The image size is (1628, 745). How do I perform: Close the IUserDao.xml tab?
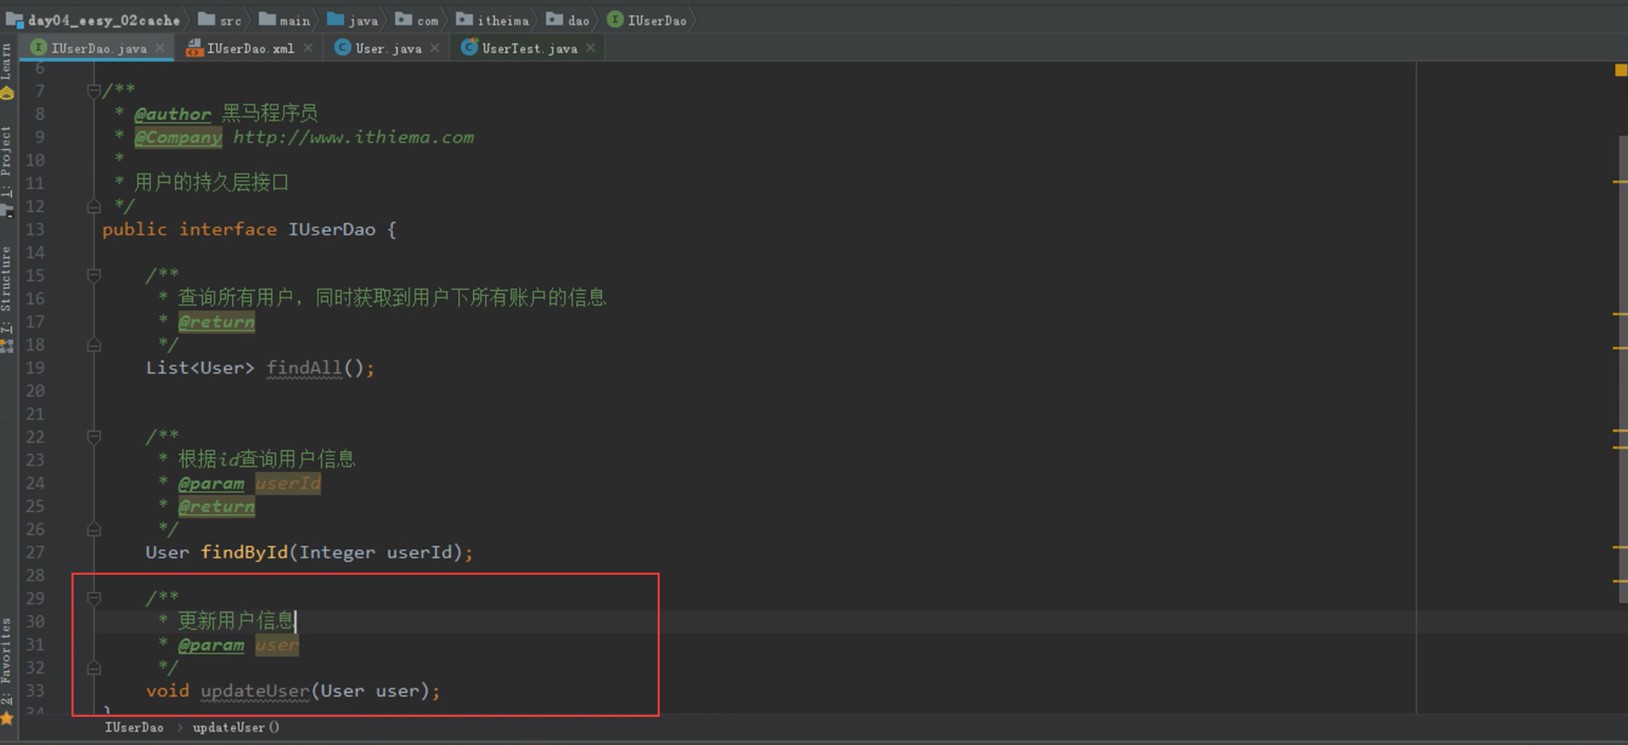pos(308,48)
